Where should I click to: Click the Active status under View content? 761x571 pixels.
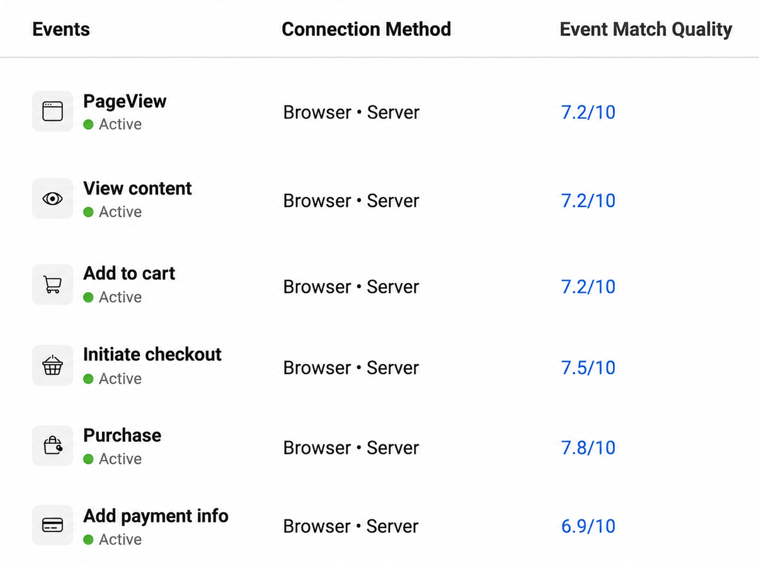pos(113,212)
